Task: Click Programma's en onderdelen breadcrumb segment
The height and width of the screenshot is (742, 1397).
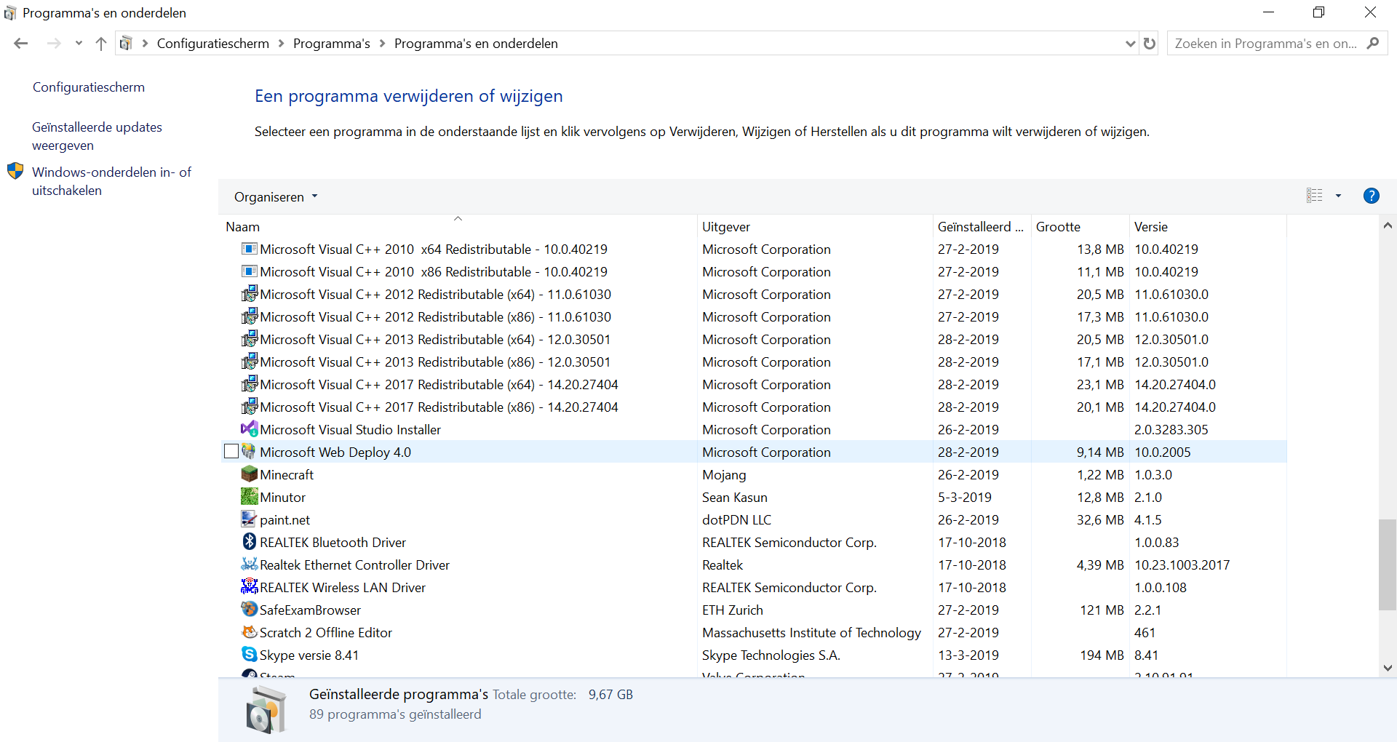Action: point(476,44)
